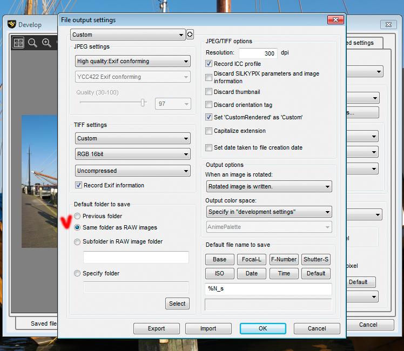Click the Focal-L file name button
The height and width of the screenshot is (351, 404).
point(252,259)
